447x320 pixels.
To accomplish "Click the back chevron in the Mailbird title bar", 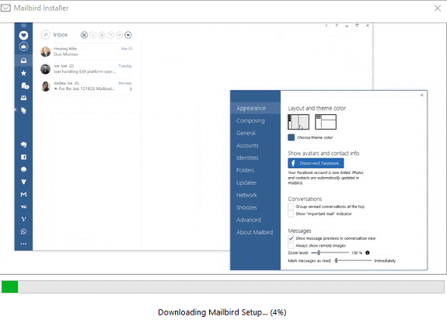I will click(x=327, y=26).
